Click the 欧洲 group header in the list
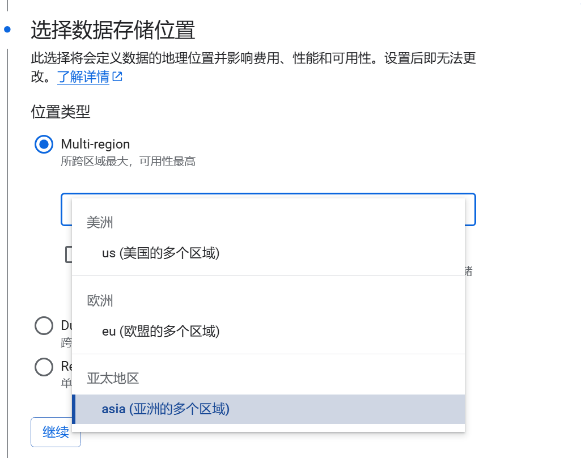The width and height of the screenshot is (581, 458). 100,300
